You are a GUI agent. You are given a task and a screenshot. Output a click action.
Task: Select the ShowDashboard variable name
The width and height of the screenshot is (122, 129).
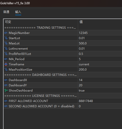tap(21, 91)
